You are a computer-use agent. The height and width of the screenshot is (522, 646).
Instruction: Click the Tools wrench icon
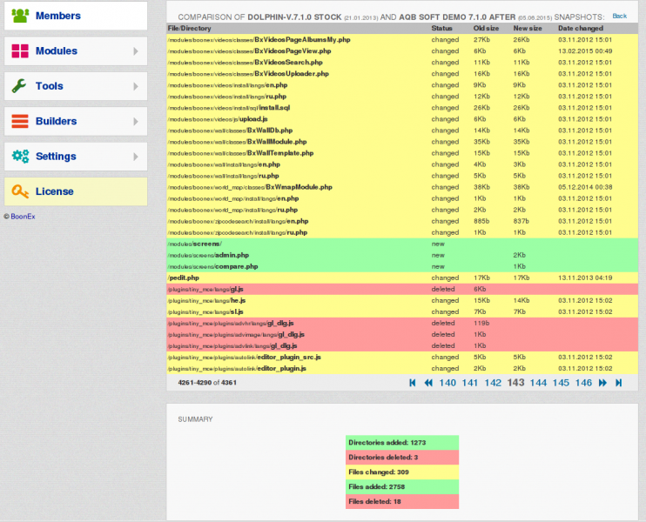click(20, 86)
